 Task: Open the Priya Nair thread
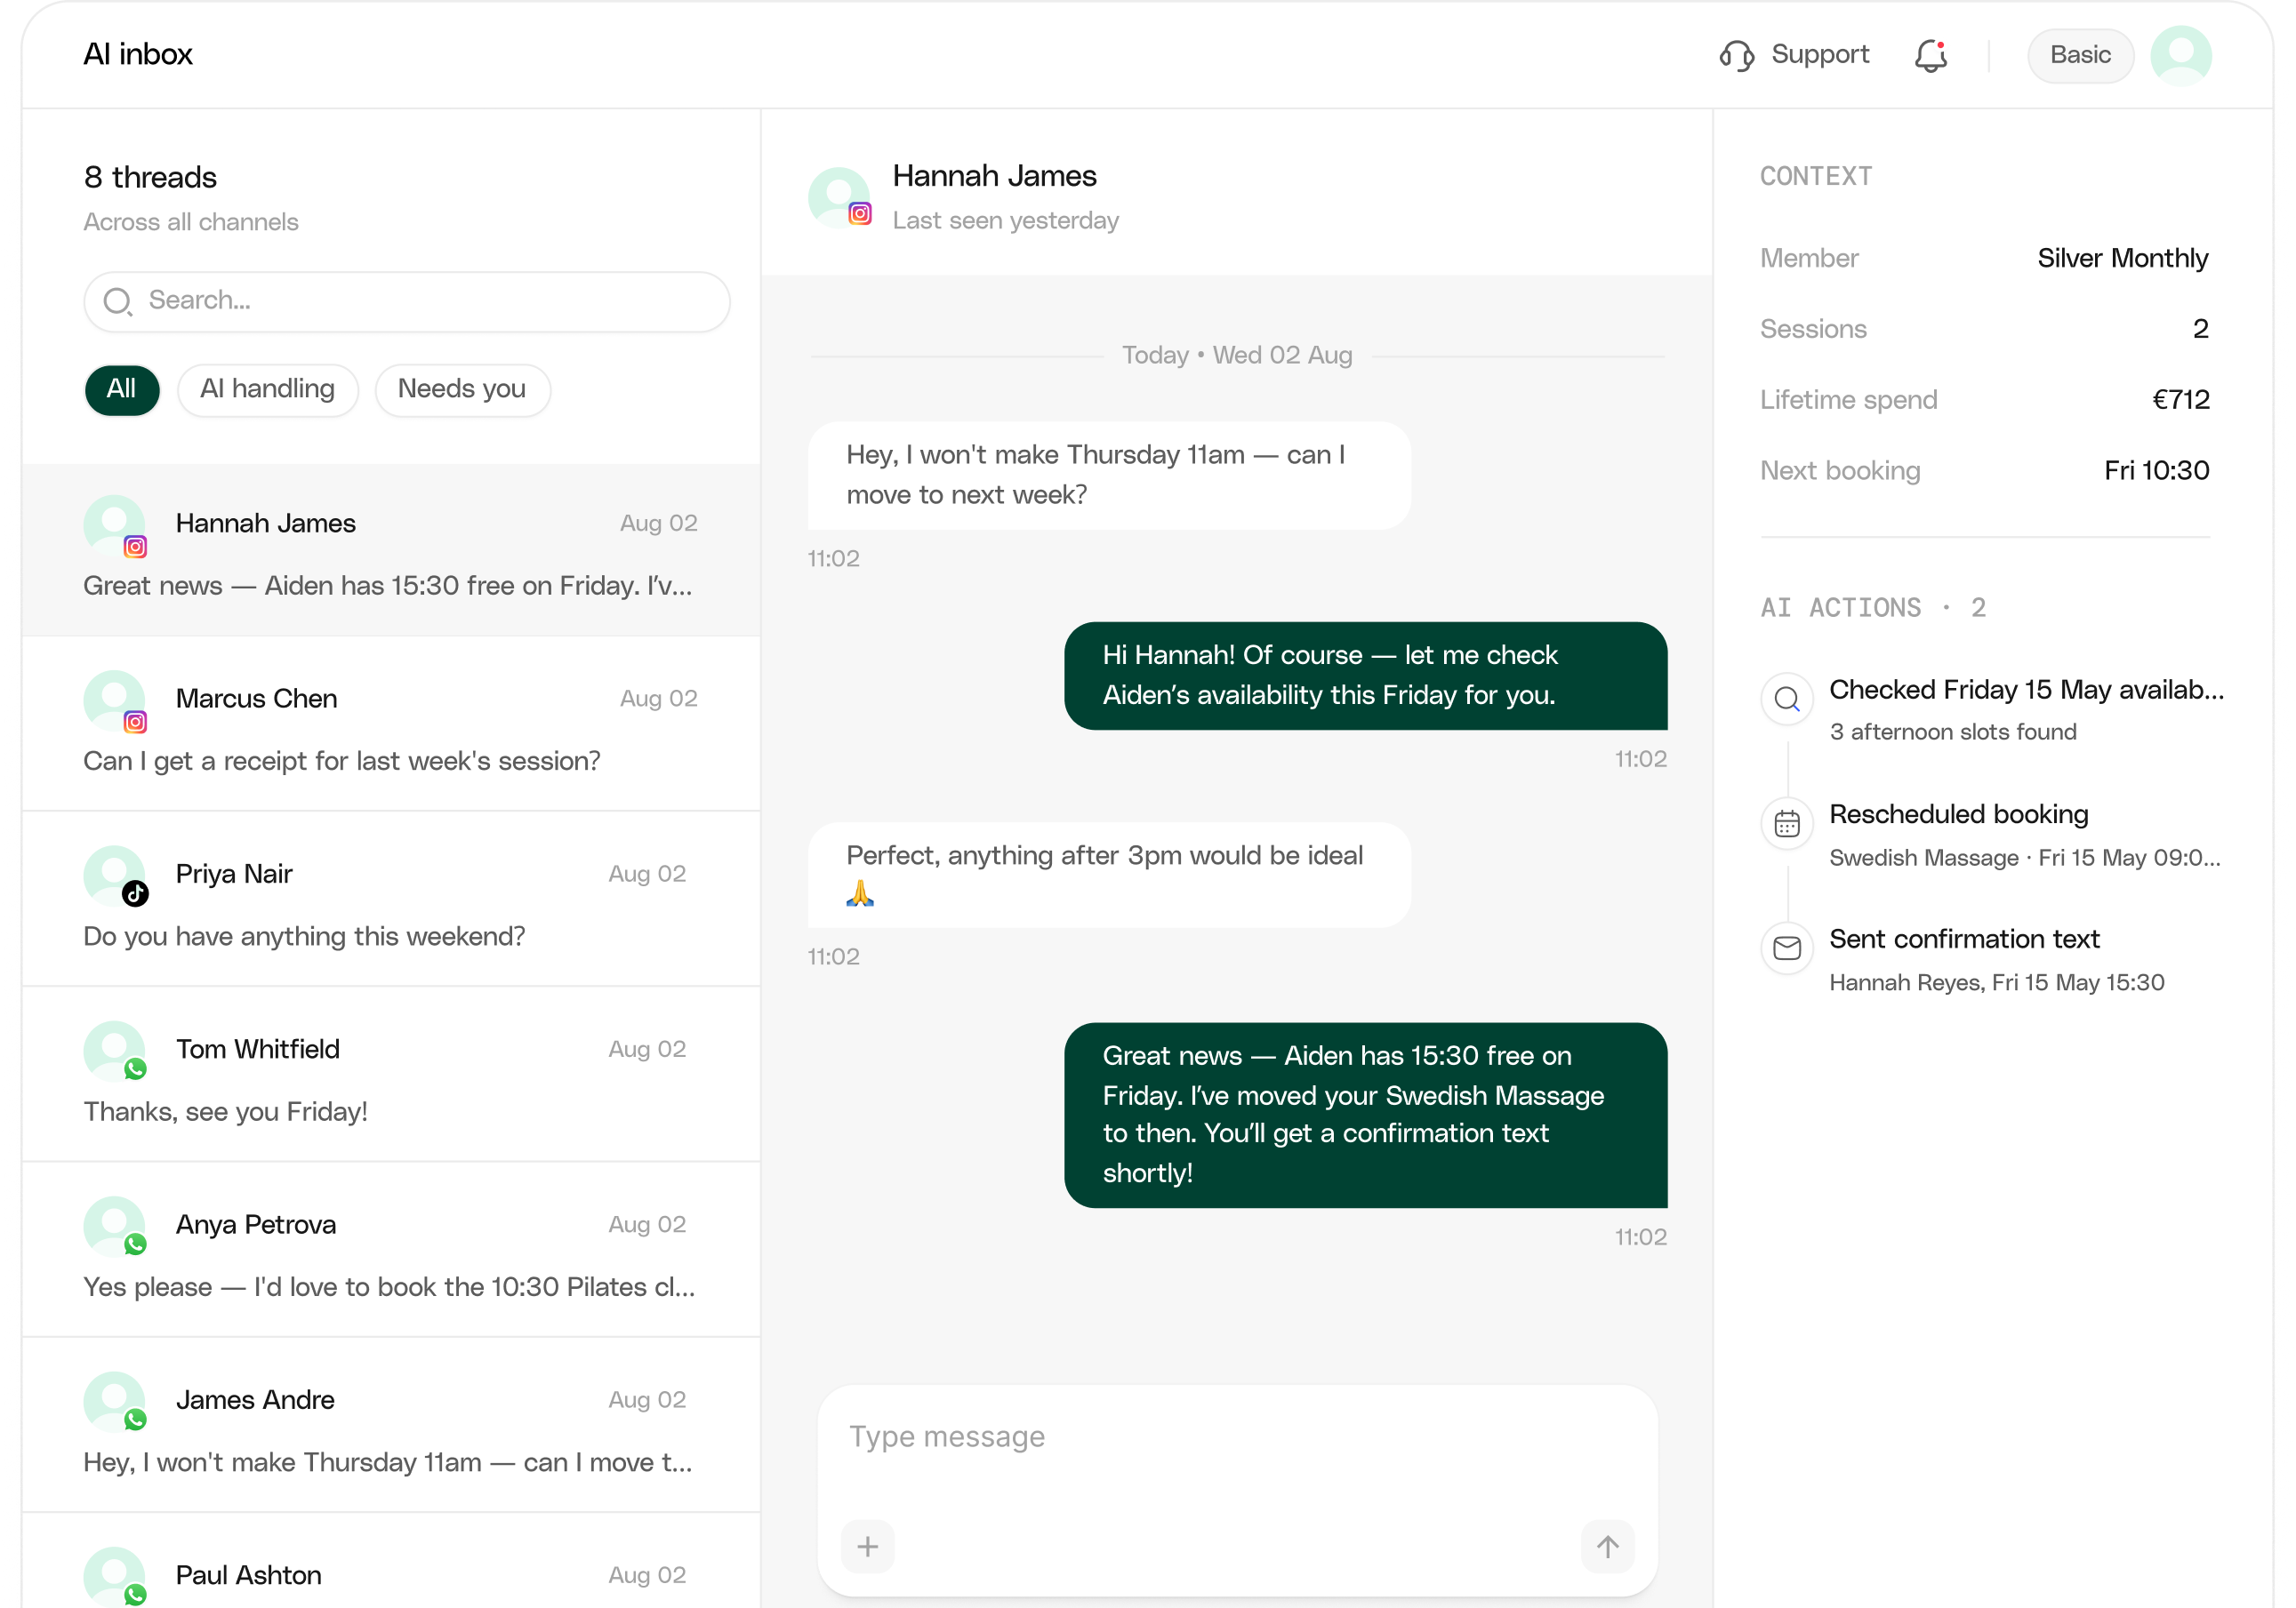[391, 900]
